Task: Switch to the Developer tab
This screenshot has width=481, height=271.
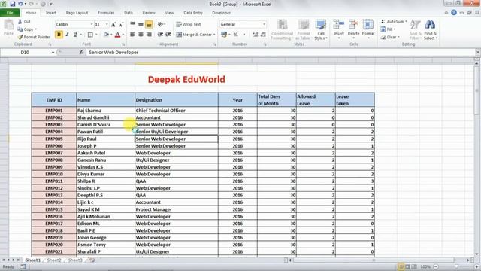Action: click(x=221, y=13)
